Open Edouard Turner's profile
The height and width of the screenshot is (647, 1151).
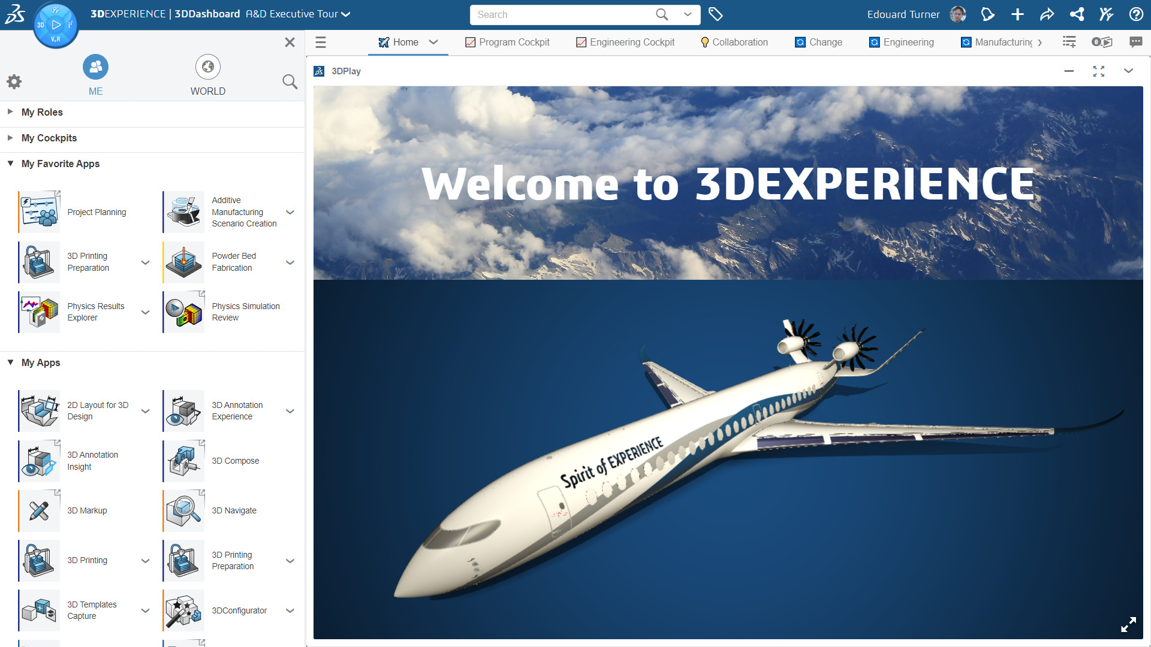pyautogui.click(x=957, y=14)
